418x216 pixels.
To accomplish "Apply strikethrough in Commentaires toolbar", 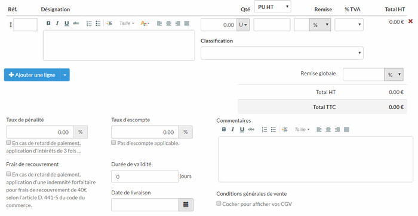I will tap(251, 129).
